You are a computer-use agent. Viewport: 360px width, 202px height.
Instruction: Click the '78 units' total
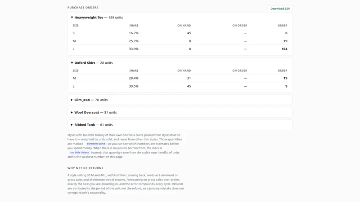tap(101, 100)
